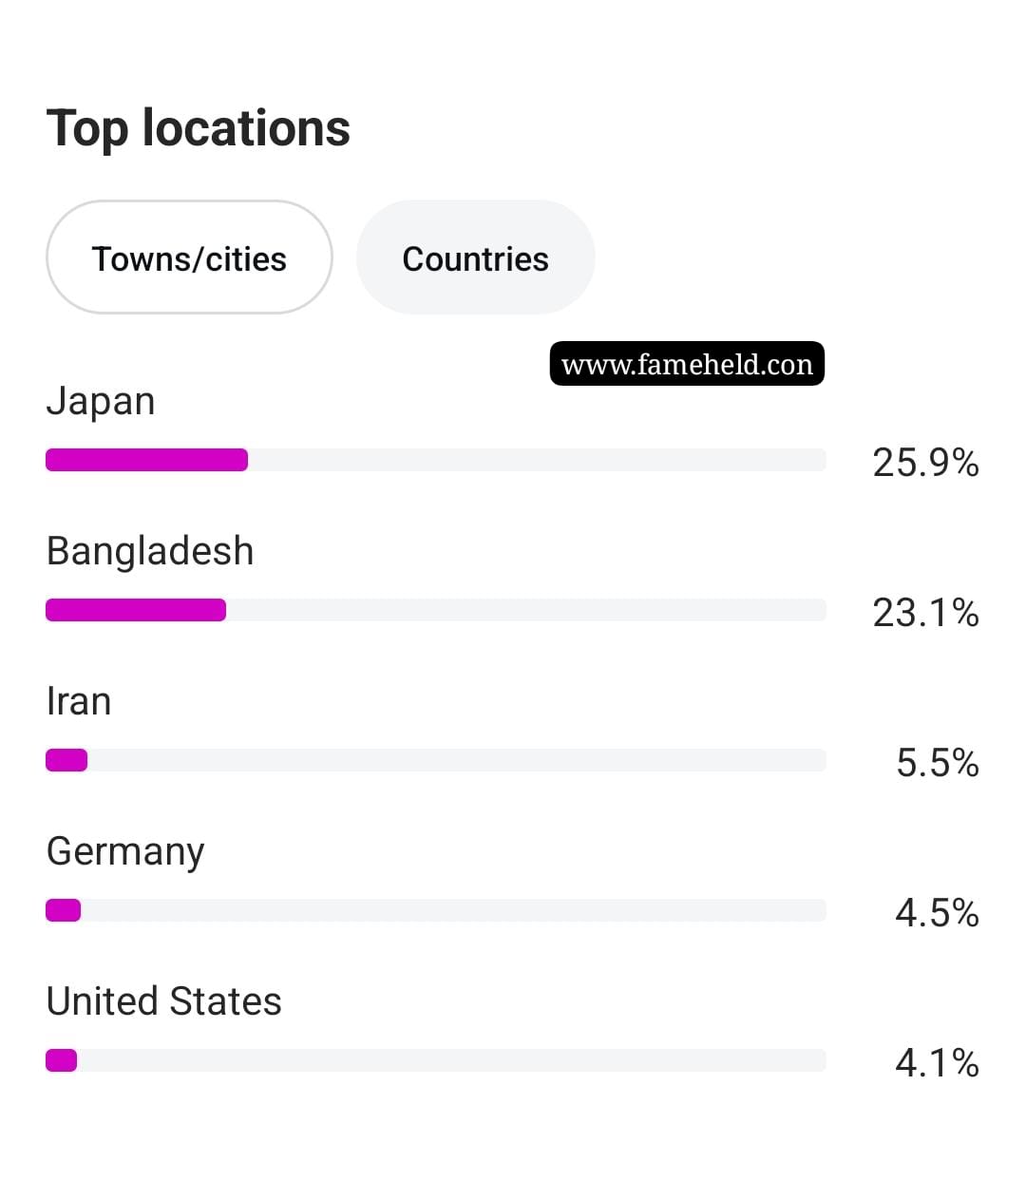The image size is (1026, 1181).
Task: Select the Iran country label
Action: pos(79,701)
